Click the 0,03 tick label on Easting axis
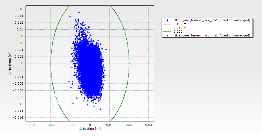Image resolution: width=262 pixels, height=136 pixels. click(x=148, y=125)
